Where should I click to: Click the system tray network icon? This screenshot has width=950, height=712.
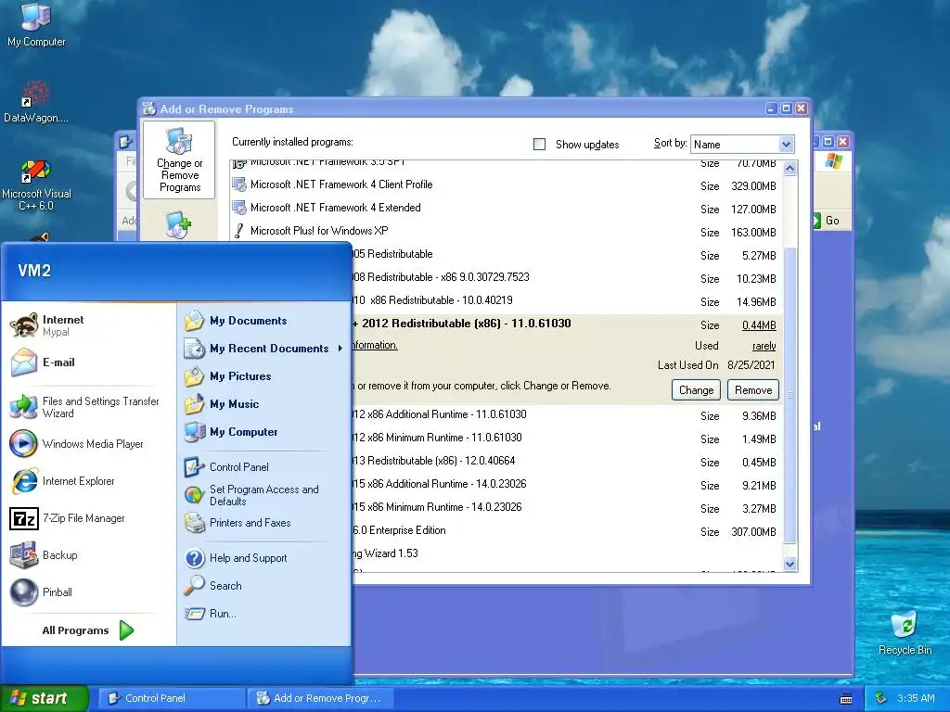[x=881, y=698]
